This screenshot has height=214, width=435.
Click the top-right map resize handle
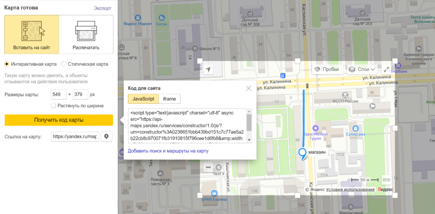click(x=395, y=61)
